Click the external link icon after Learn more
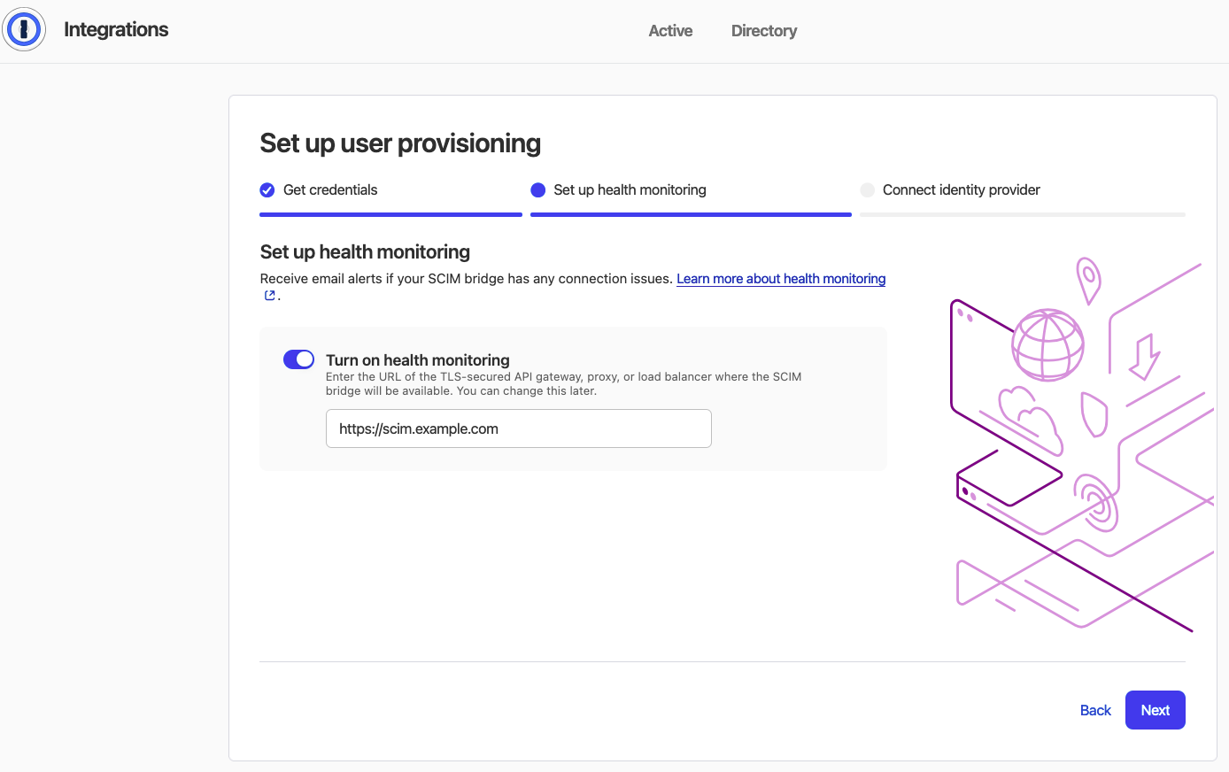 tap(270, 296)
